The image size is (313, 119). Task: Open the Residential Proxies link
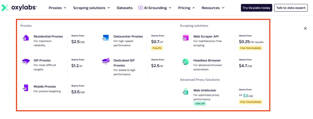[48, 37]
